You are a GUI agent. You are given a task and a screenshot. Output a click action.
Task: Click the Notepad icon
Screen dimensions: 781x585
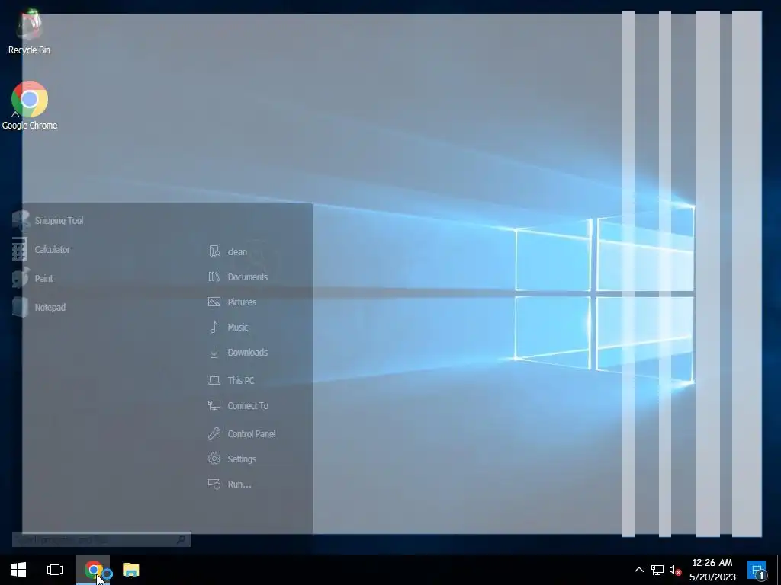tap(21, 307)
